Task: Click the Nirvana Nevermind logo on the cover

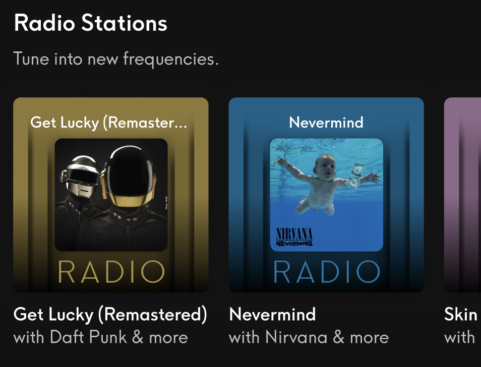Action: point(294,237)
